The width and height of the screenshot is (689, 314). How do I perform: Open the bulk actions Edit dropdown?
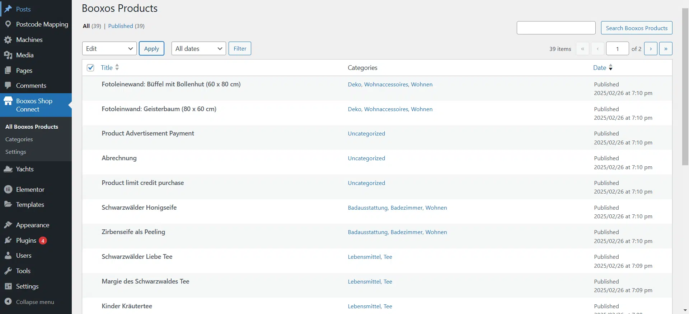tap(109, 49)
